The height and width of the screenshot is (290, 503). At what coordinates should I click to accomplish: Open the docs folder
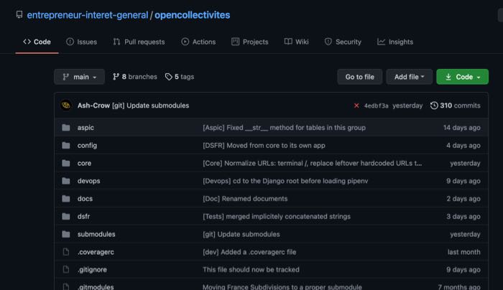click(85, 199)
